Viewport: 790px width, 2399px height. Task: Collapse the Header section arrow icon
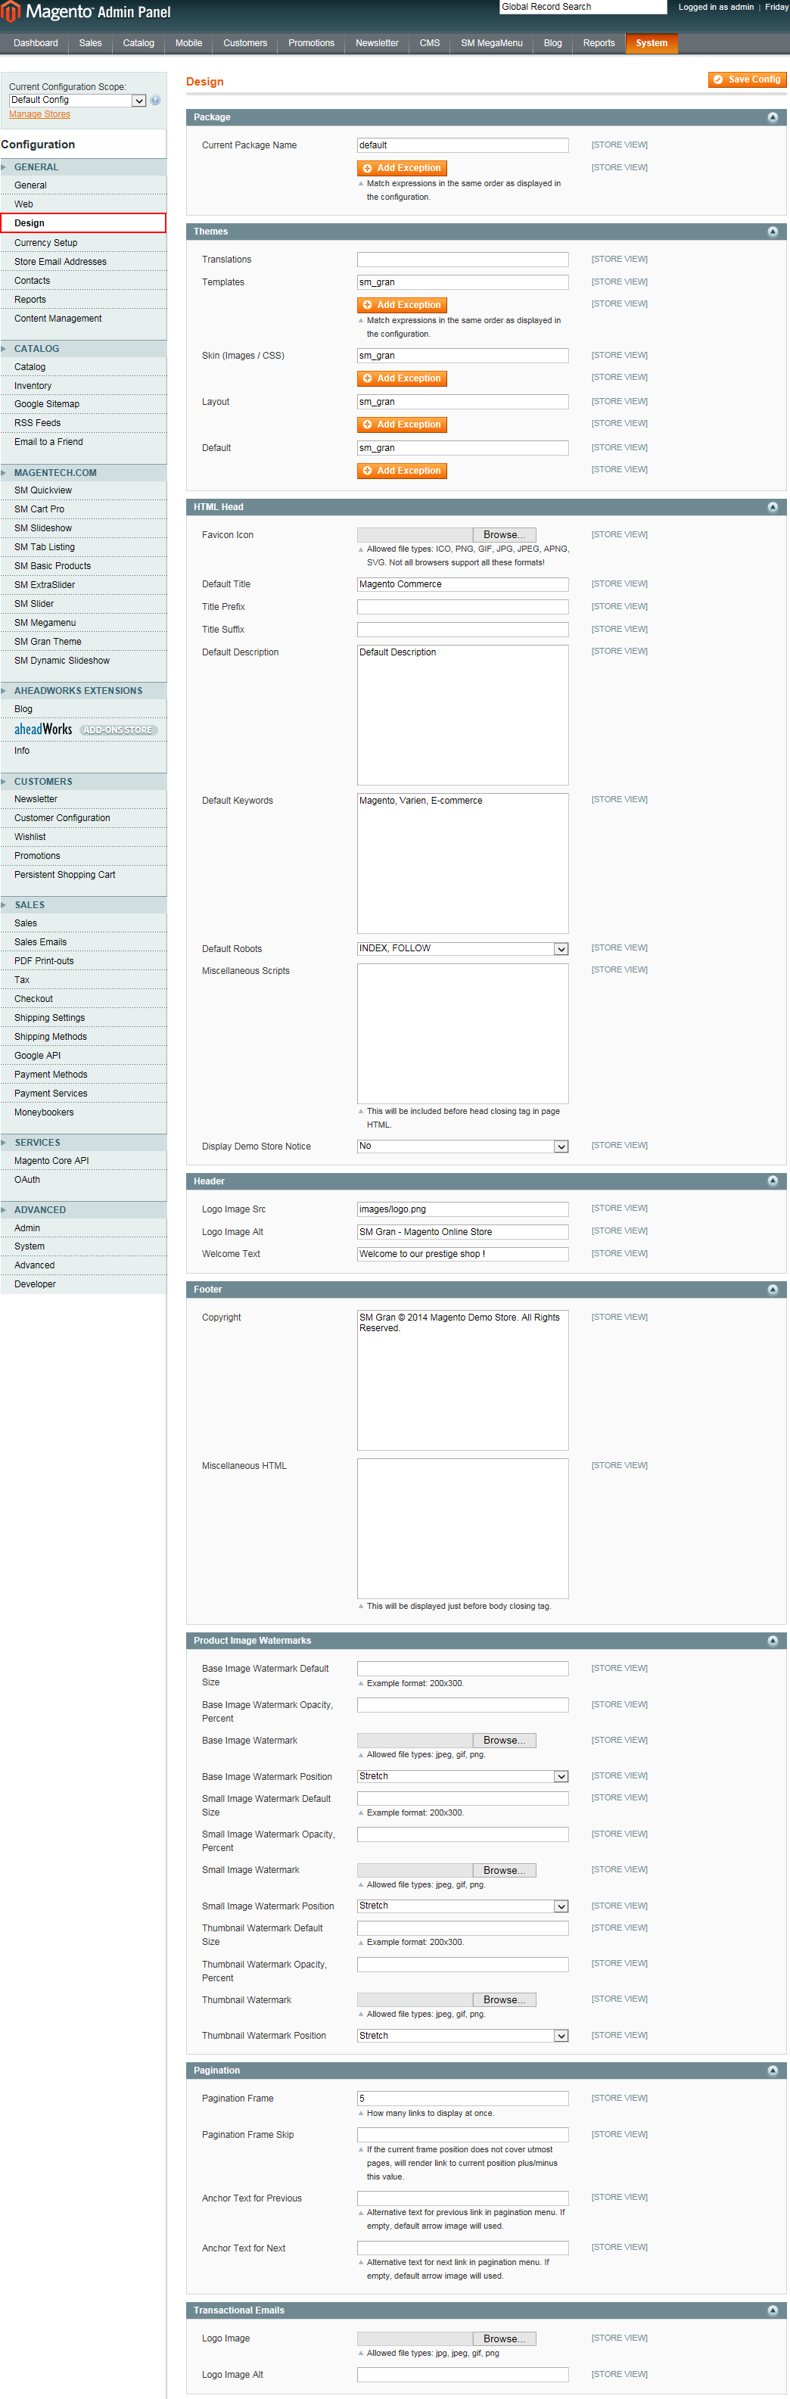click(773, 1181)
